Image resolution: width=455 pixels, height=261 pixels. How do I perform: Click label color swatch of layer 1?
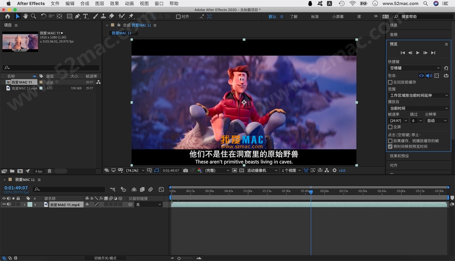(30, 205)
